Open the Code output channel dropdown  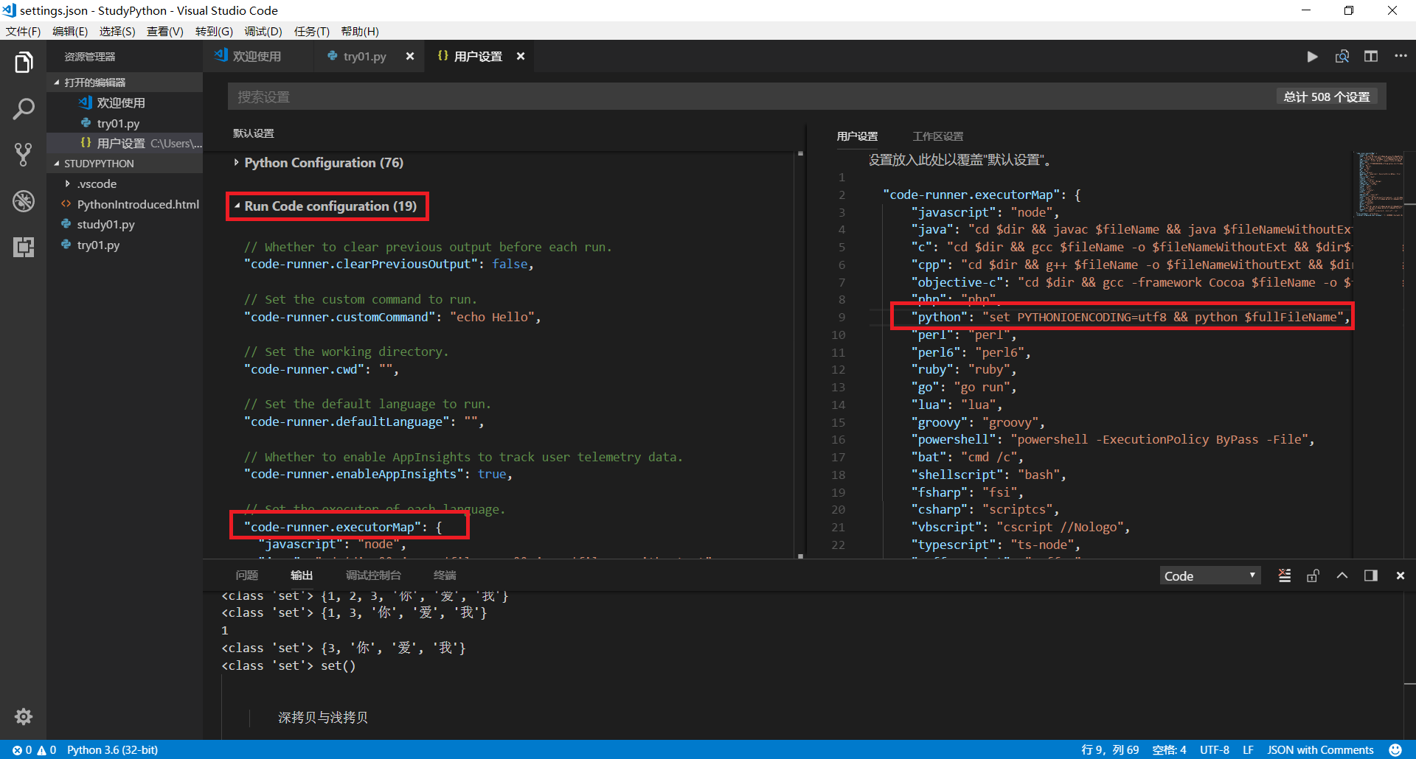[x=1209, y=576]
